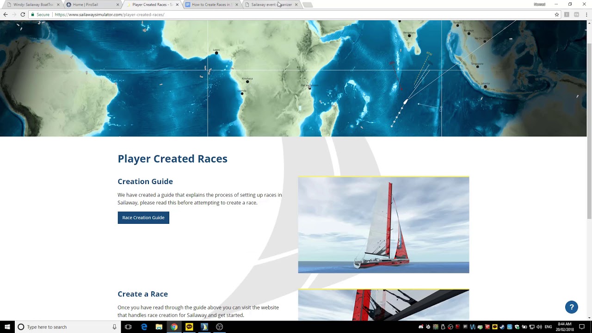Viewport: 592px width, 333px height.
Task: Click the Cortana search box
Action: [67, 327]
